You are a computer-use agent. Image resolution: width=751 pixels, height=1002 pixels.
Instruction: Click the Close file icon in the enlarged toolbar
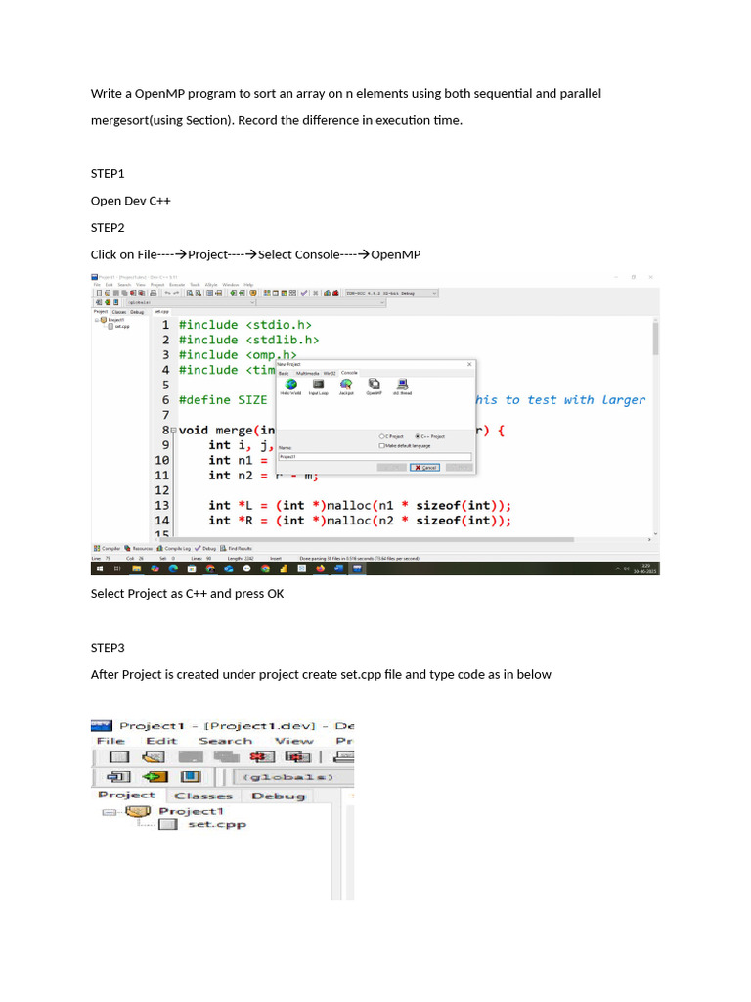click(x=262, y=757)
